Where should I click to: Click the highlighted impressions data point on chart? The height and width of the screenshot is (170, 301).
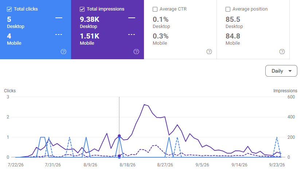[119, 136]
